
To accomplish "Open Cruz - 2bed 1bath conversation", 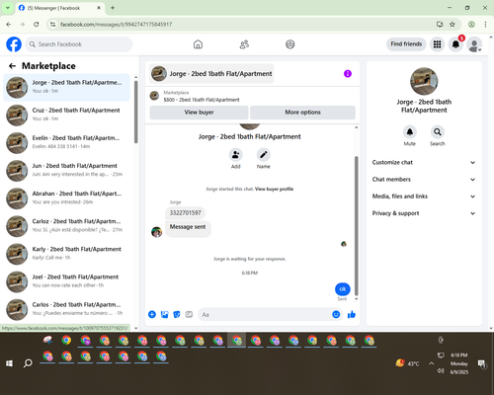I will 66,115.
